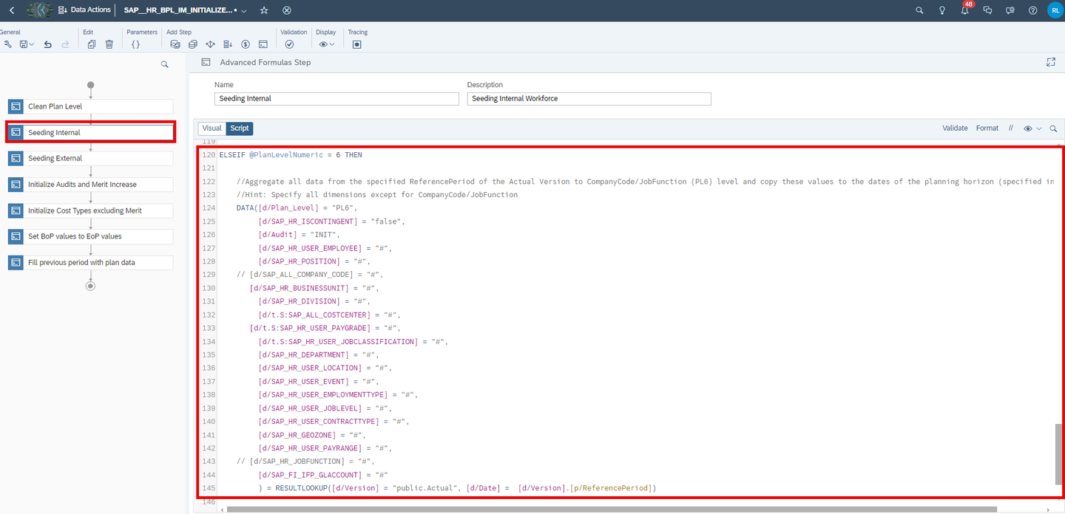Undo the last change
This screenshot has width=1065, height=514.
click(x=48, y=44)
